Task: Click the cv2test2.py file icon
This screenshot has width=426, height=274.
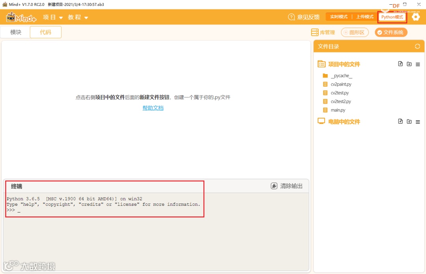Action: (325, 101)
